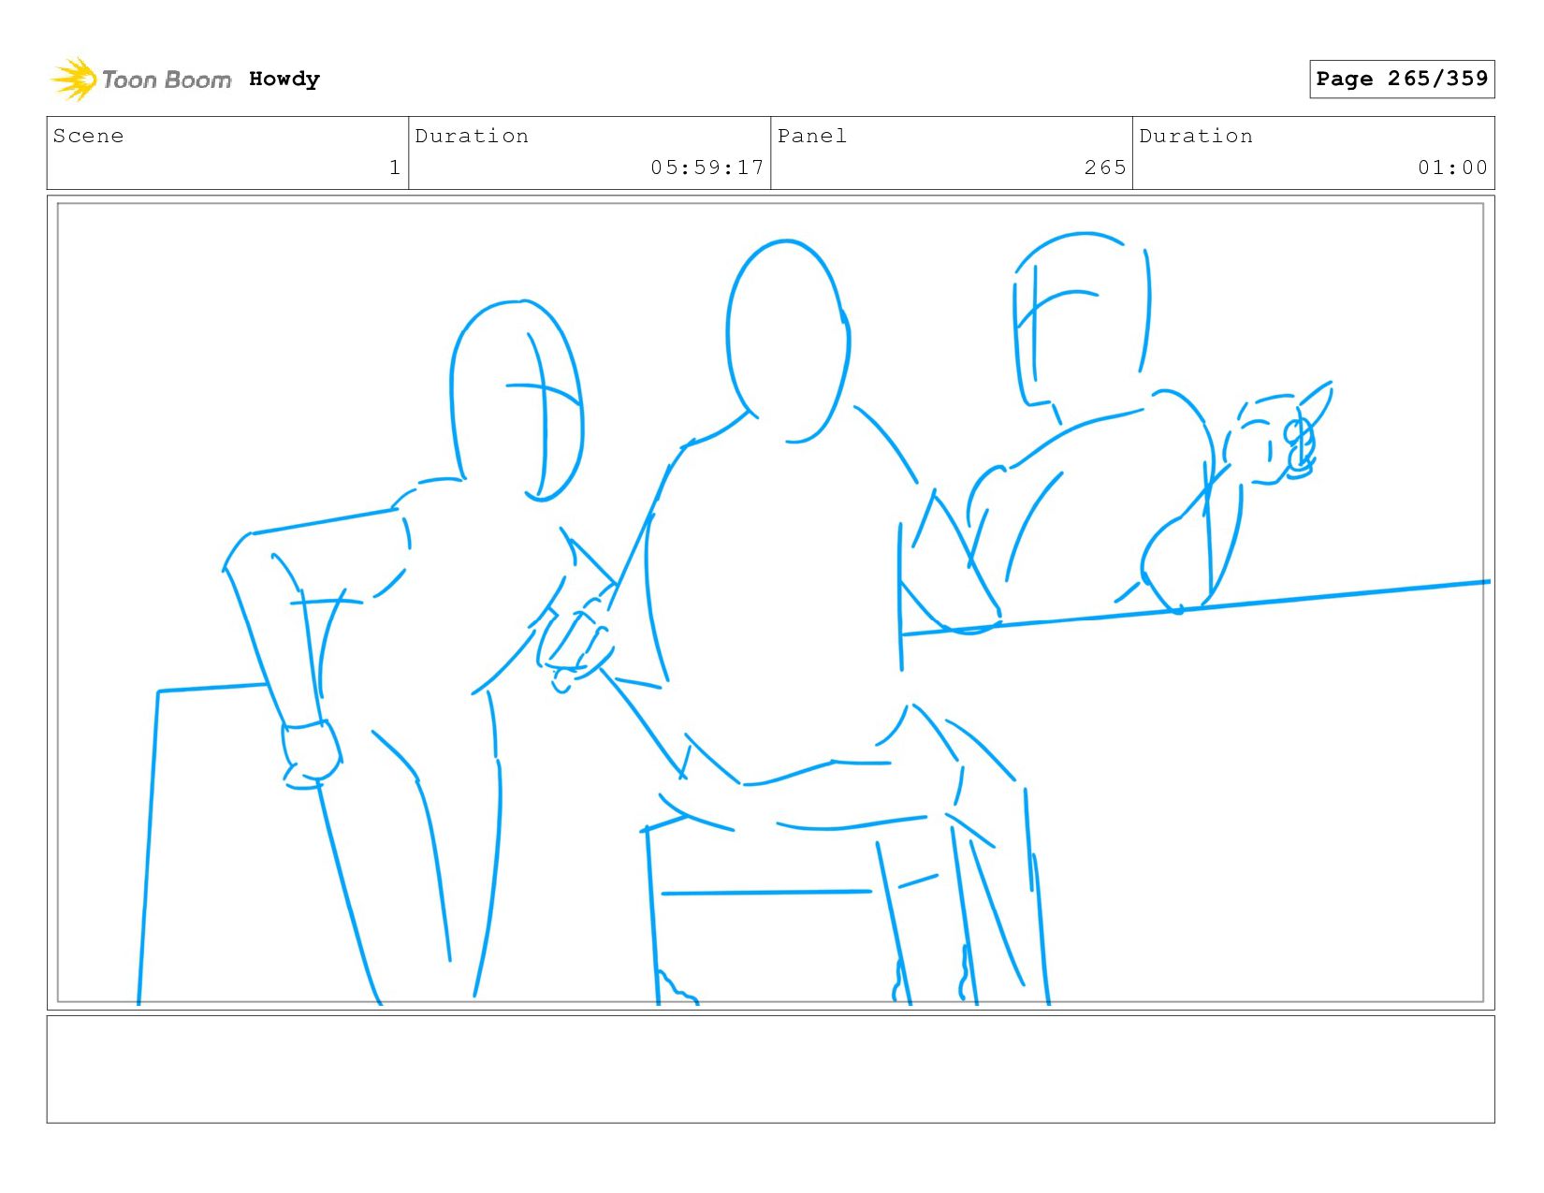Click the Toon Boom logo
The height and width of the screenshot is (1193, 1544).
140,80
